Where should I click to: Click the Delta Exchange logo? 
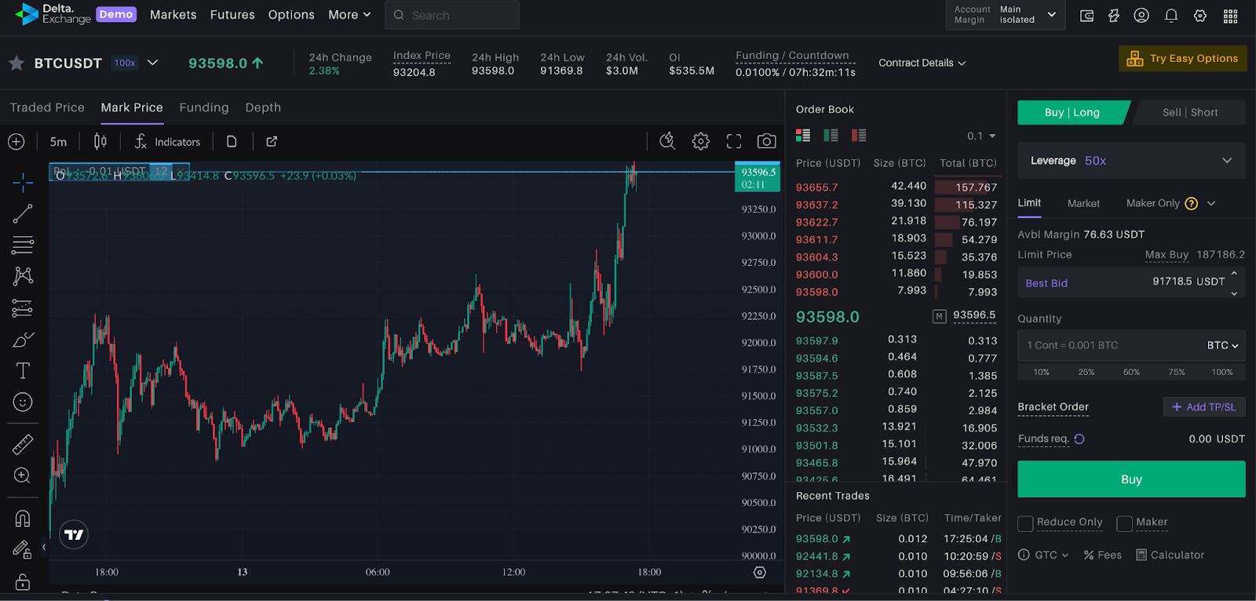[x=53, y=14]
